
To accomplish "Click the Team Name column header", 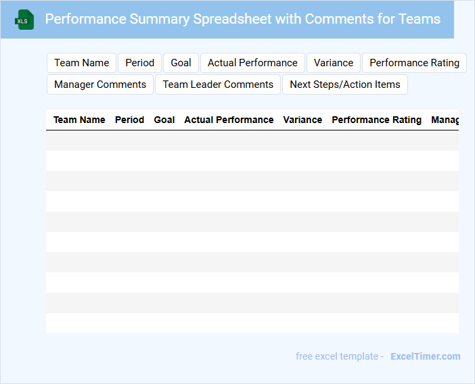I will tap(79, 120).
